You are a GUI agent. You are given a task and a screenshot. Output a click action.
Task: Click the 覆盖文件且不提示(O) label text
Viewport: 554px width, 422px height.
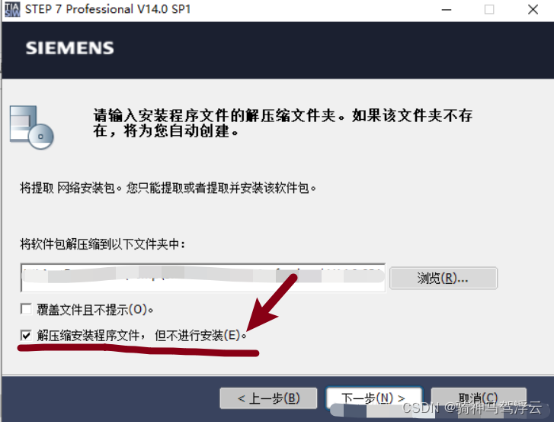tap(95, 310)
